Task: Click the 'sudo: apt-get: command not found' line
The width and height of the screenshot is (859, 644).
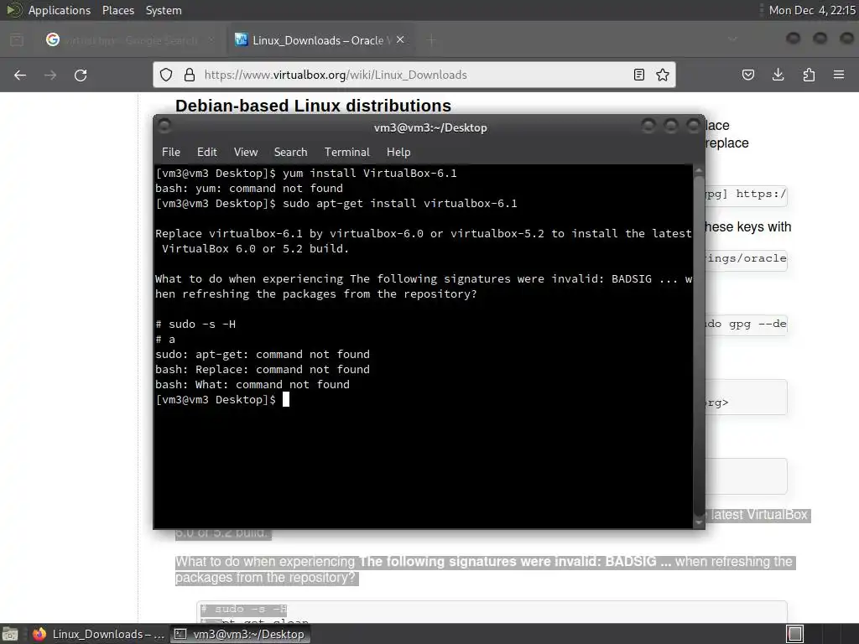Action: (263, 355)
